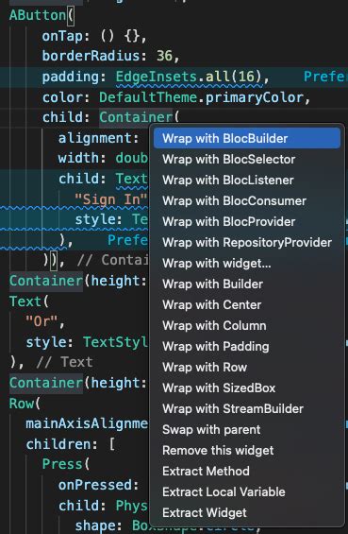Choose Wrap with Center
This screenshot has width=348, height=534.
coord(247,304)
